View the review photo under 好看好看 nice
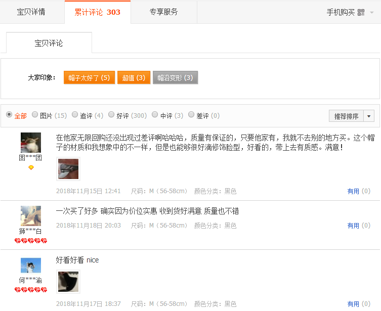This screenshot has width=381, height=311. click(x=68, y=282)
